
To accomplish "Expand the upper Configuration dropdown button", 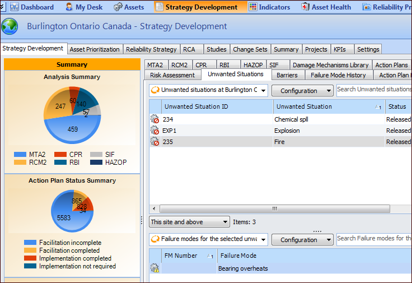I will click(302, 91).
